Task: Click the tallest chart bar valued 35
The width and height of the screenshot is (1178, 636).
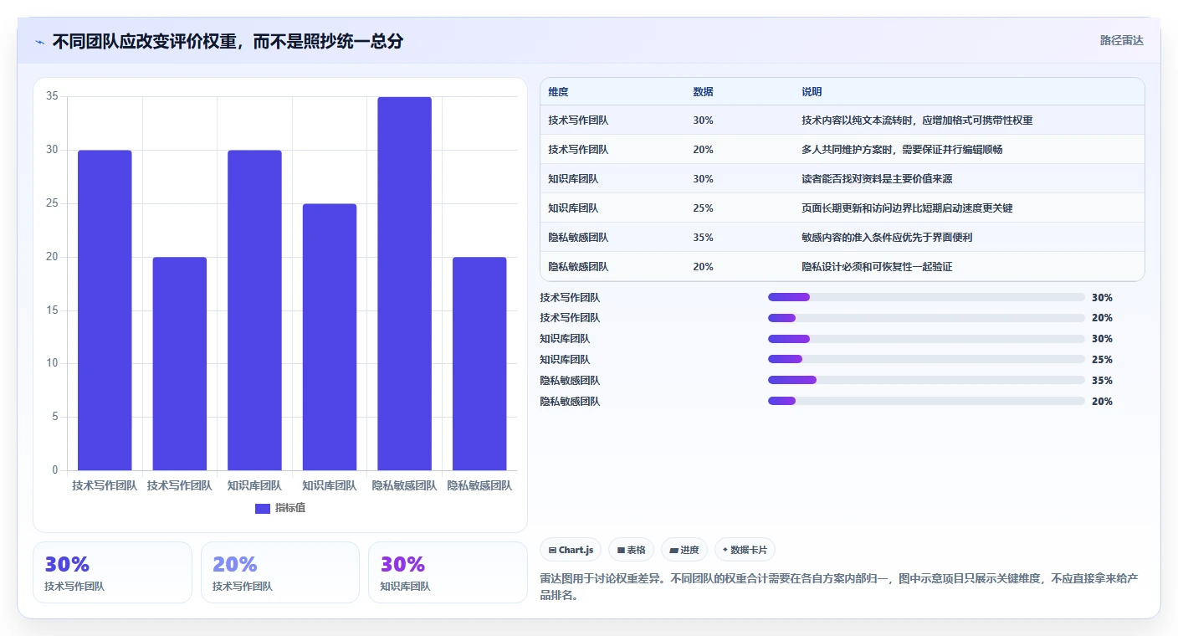Action: (x=404, y=284)
